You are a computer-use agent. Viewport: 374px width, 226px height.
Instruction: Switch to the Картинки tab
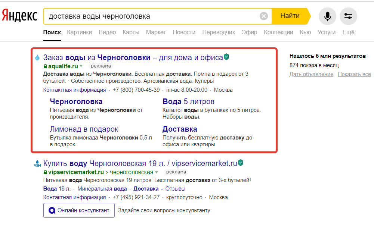pos(79,32)
